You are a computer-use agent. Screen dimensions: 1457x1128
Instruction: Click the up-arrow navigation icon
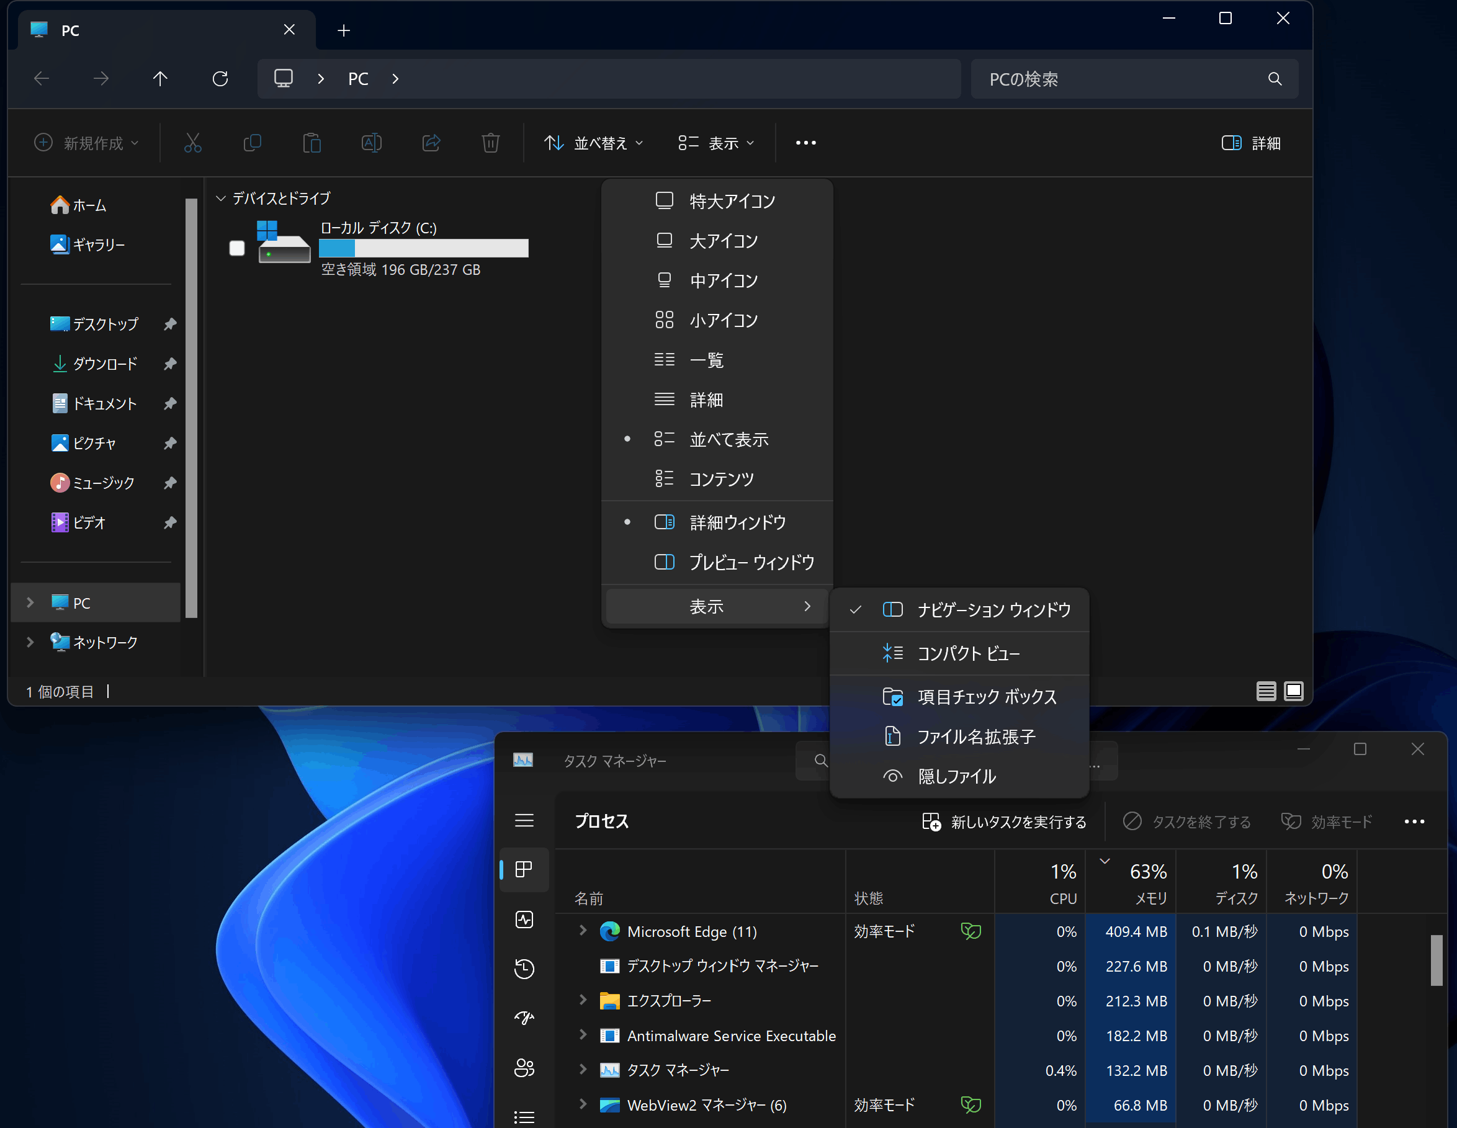coord(160,79)
